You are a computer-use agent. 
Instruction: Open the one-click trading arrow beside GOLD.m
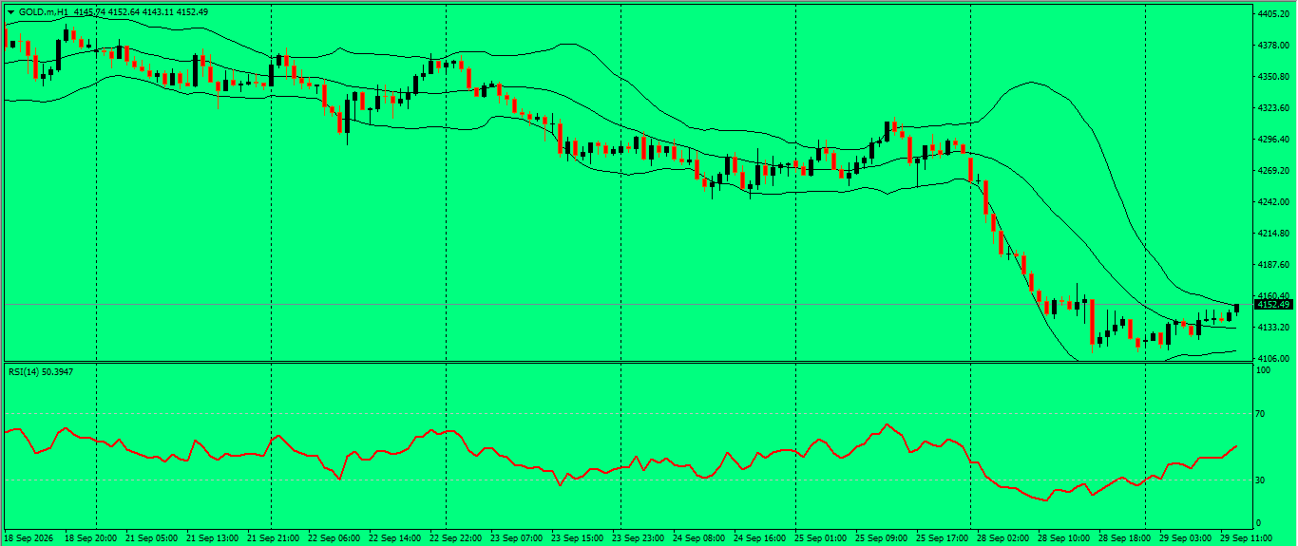point(10,11)
